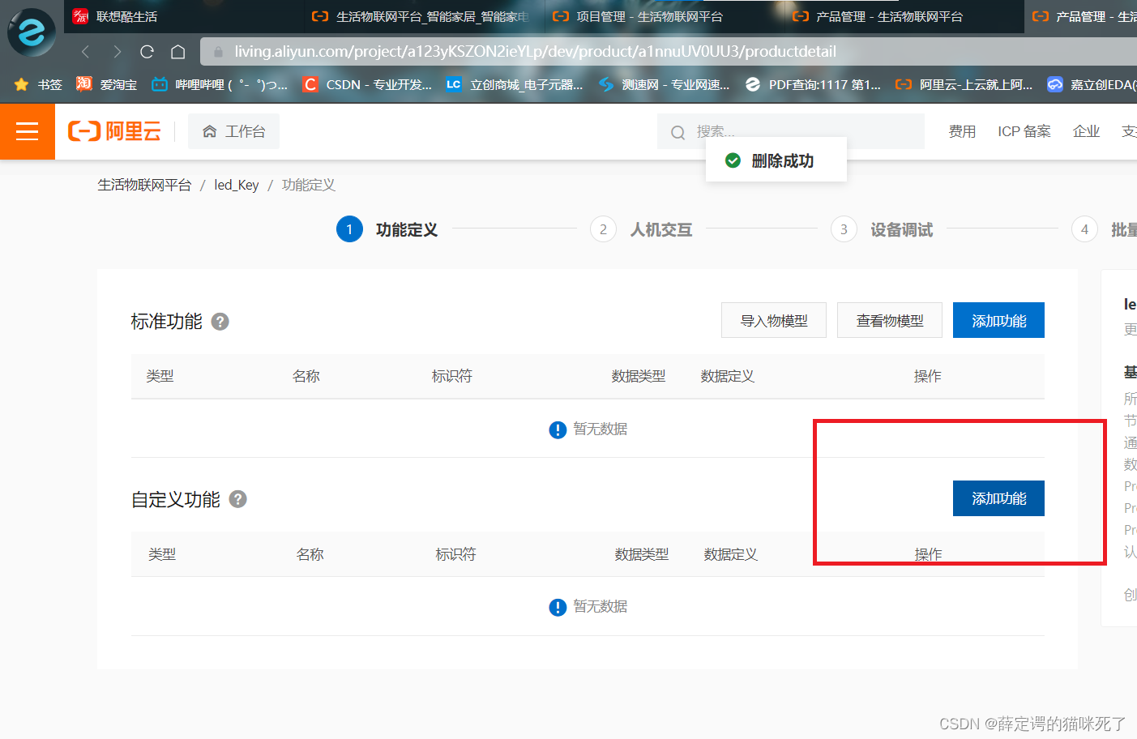The image size is (1137, 739).
Task: Click the Aliyun logo
Action: (114, 131)
